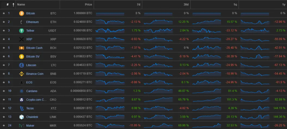Toggle the Litecoin favorite star
The height and width of the screenshot is (129, 287).
[x=4, y=65]
